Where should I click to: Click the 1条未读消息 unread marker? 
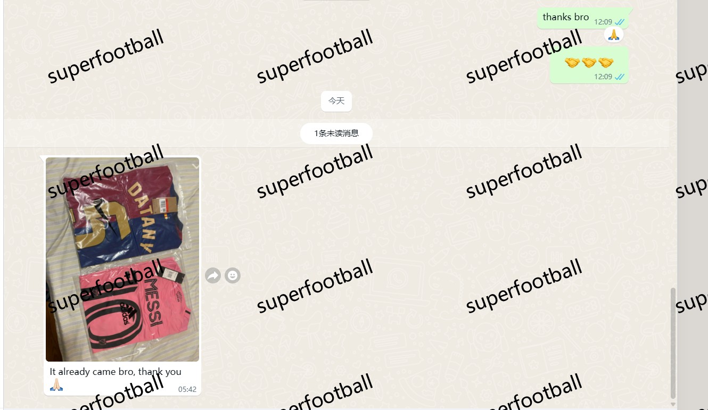tap(336, 133)
